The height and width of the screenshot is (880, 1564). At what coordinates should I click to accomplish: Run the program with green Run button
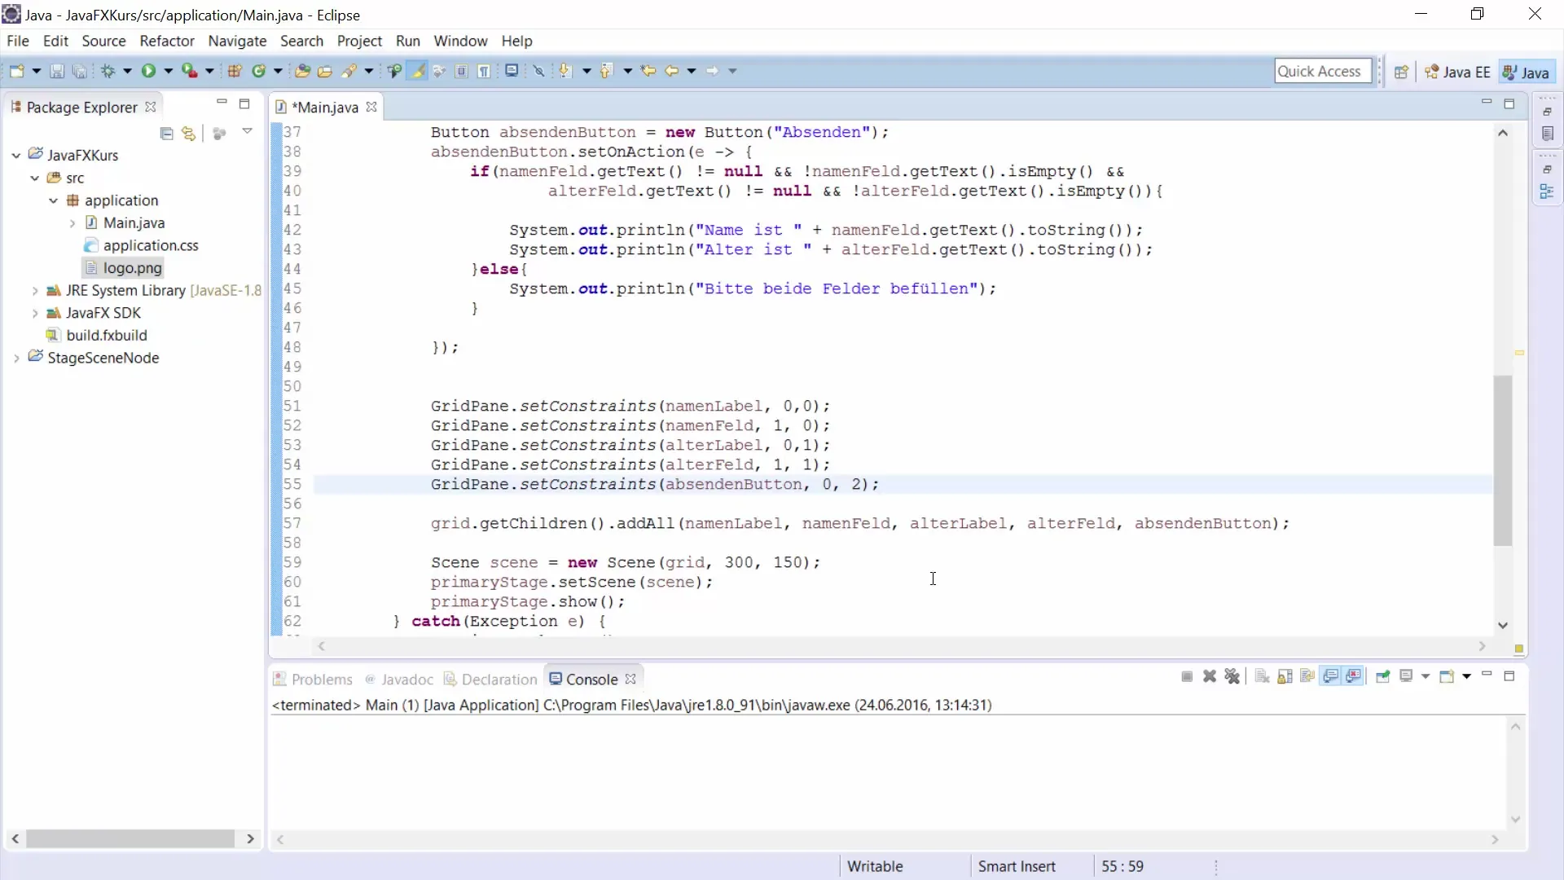[148, 71]
